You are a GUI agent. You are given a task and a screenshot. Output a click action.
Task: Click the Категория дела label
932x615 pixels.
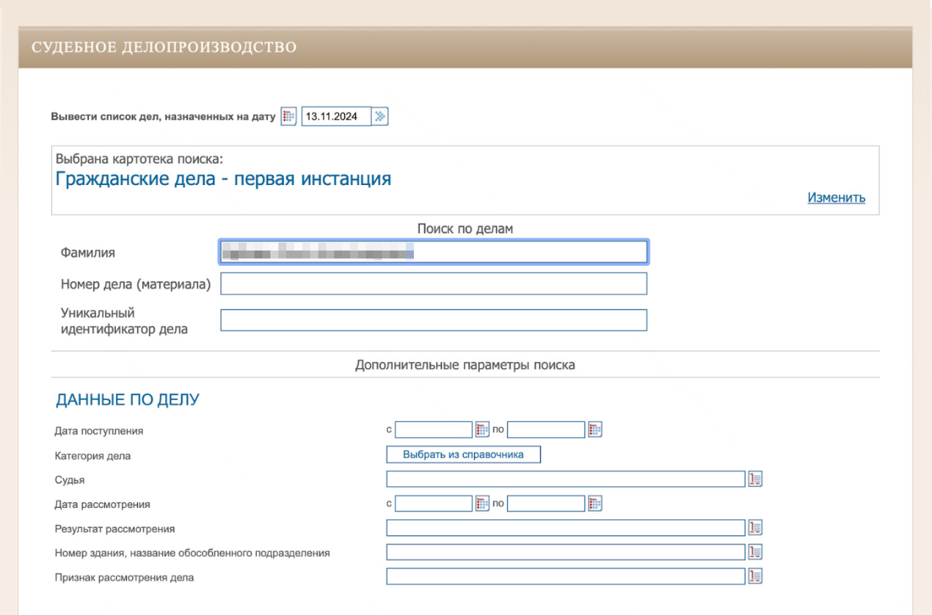coord(93,456)
